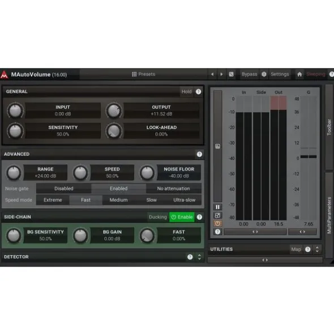Viewport: 334px width, 335px height.
Task: Toggle Ducking in Side-chain panel
Action: pyautogui.click(x=158, y=217)
